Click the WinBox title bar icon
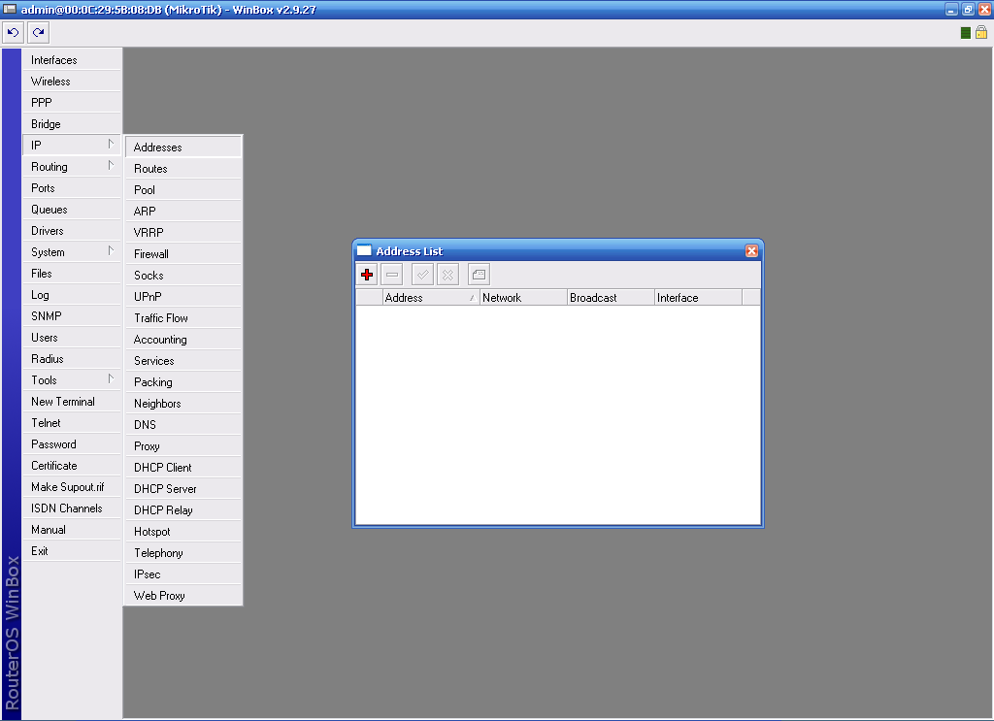Viewport: 994px width, 721px height. tap(10, 9)
